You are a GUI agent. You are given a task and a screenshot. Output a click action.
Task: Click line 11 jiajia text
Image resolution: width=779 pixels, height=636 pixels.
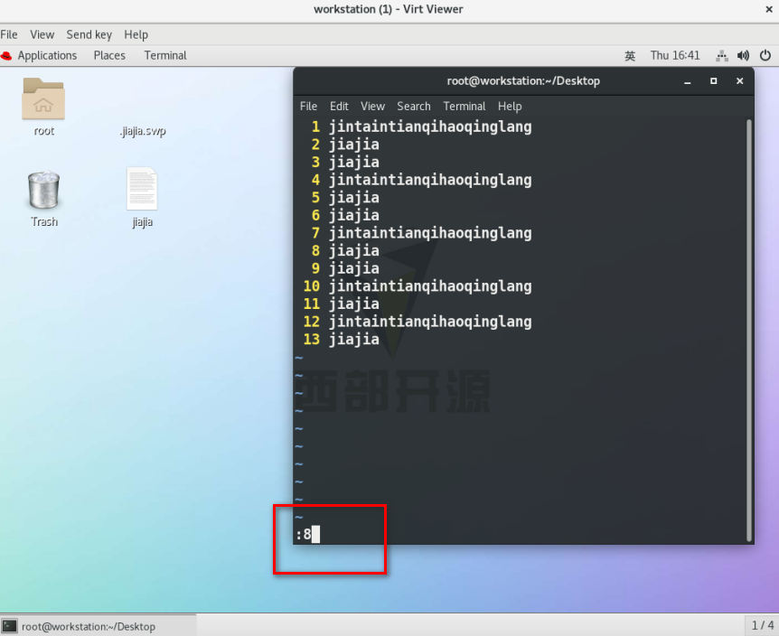pyautogui.click(x=353, y=304)
